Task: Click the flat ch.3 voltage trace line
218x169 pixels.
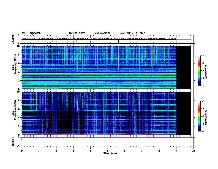Action: click(x=106, y=142)
